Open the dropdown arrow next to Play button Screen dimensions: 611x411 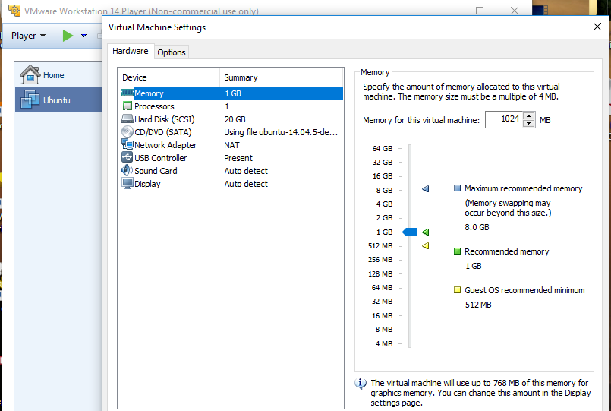[x=83, y=36]
